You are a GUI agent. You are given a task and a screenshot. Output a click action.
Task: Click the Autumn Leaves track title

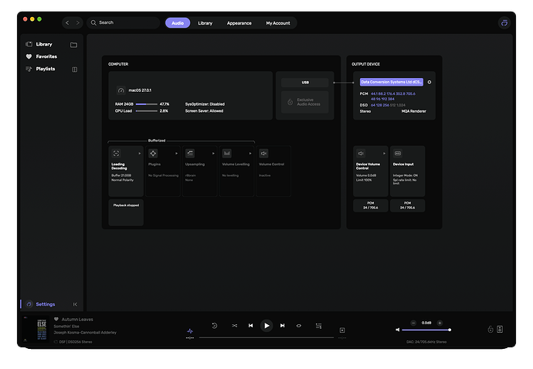click(77, 320)
